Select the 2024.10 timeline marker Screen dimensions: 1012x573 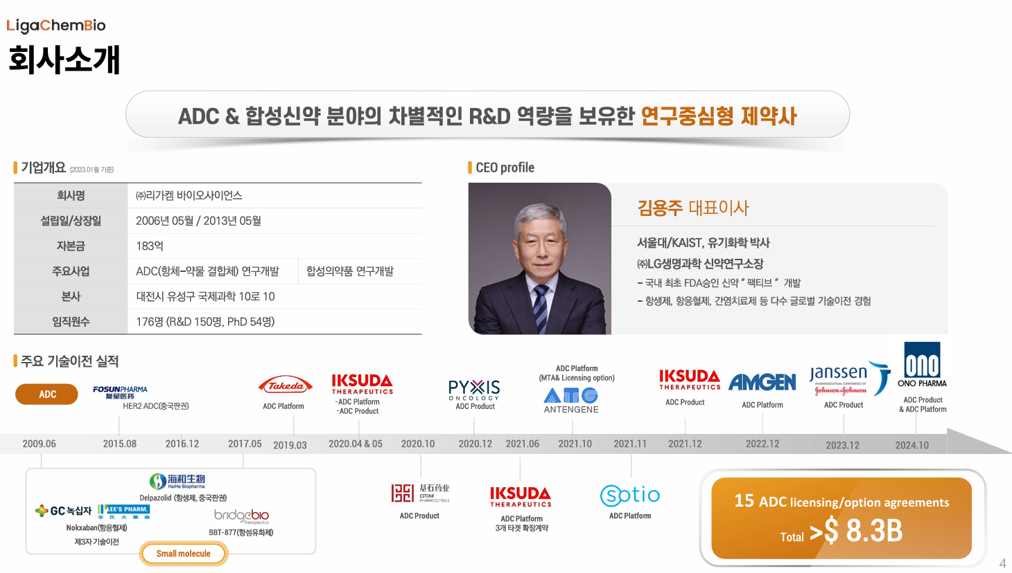[912, 445]
